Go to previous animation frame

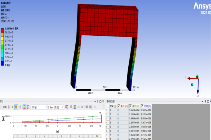tap(9, 107)
